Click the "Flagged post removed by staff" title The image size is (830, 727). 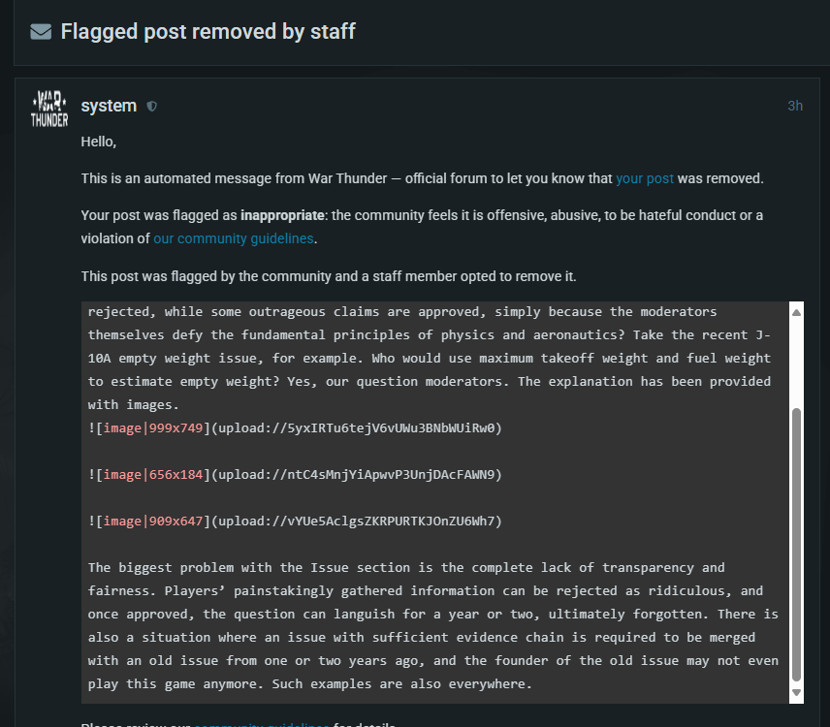click(x=207, y=32)
